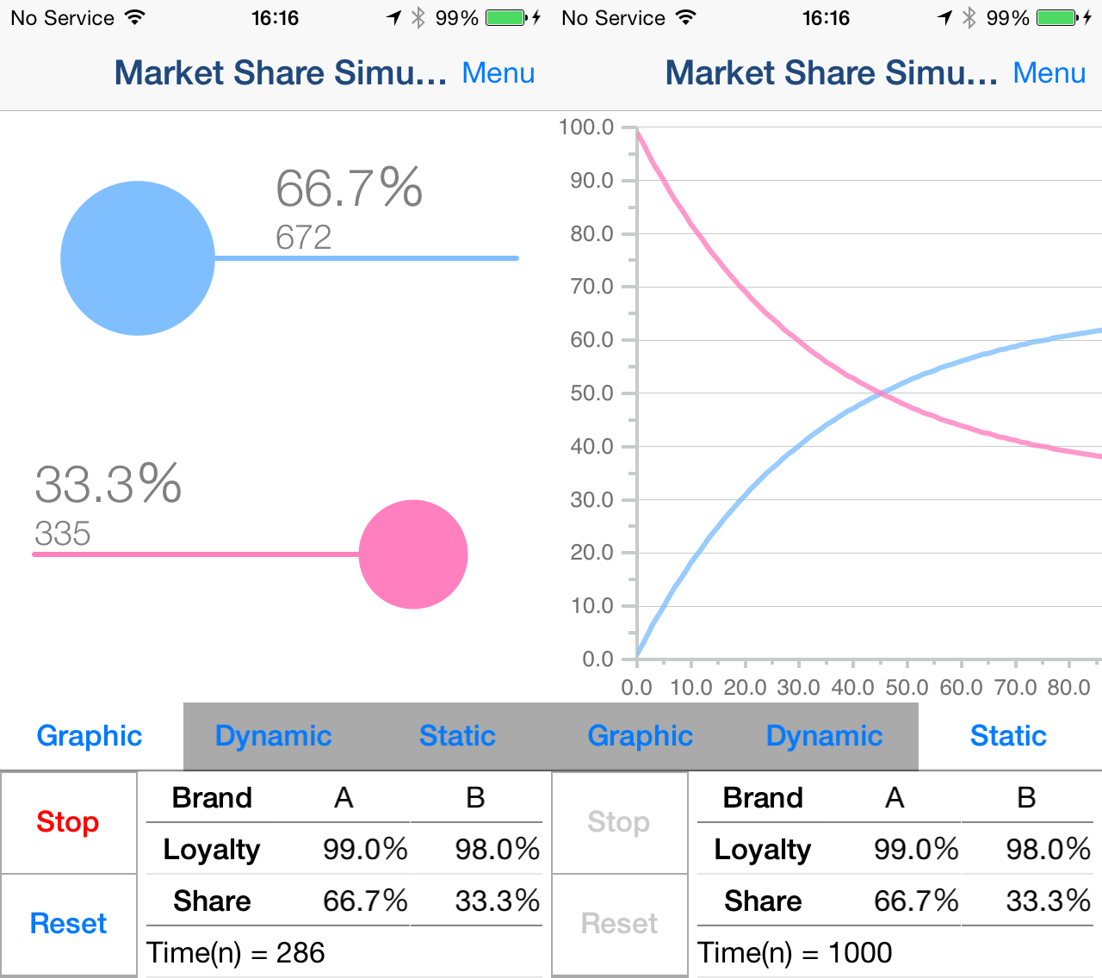Tap the left screen's Bluetooth status icon
Screen dimensions: 1102x978
click(x=418, y=17)
